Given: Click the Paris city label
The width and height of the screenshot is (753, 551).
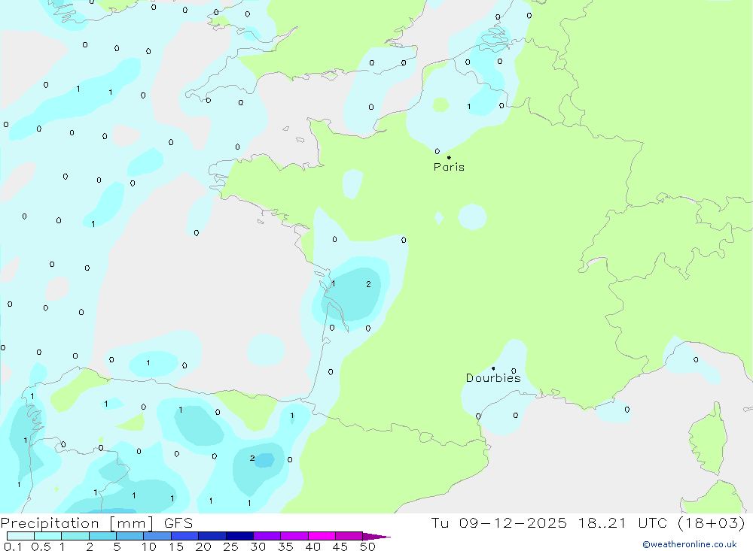Looking at the screenshot, I should pos(449,167).
